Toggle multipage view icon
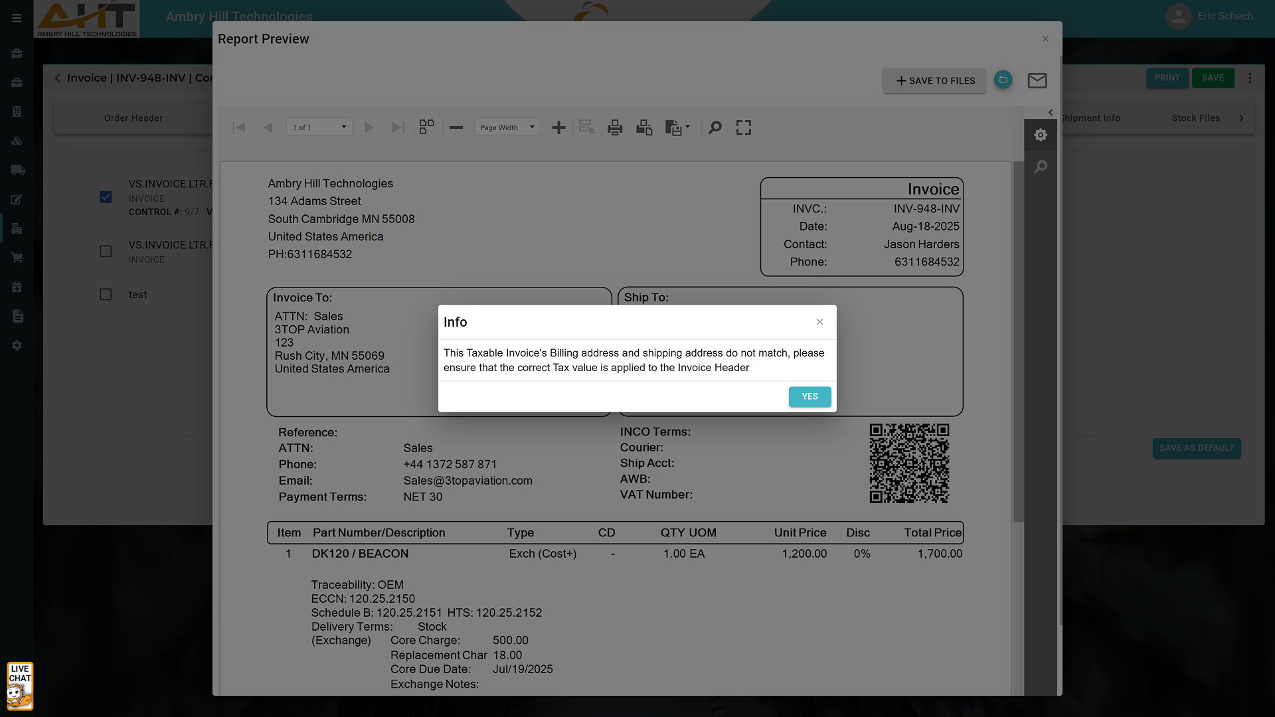Screen dimensions: 1275x717 [x=427, y=127]
